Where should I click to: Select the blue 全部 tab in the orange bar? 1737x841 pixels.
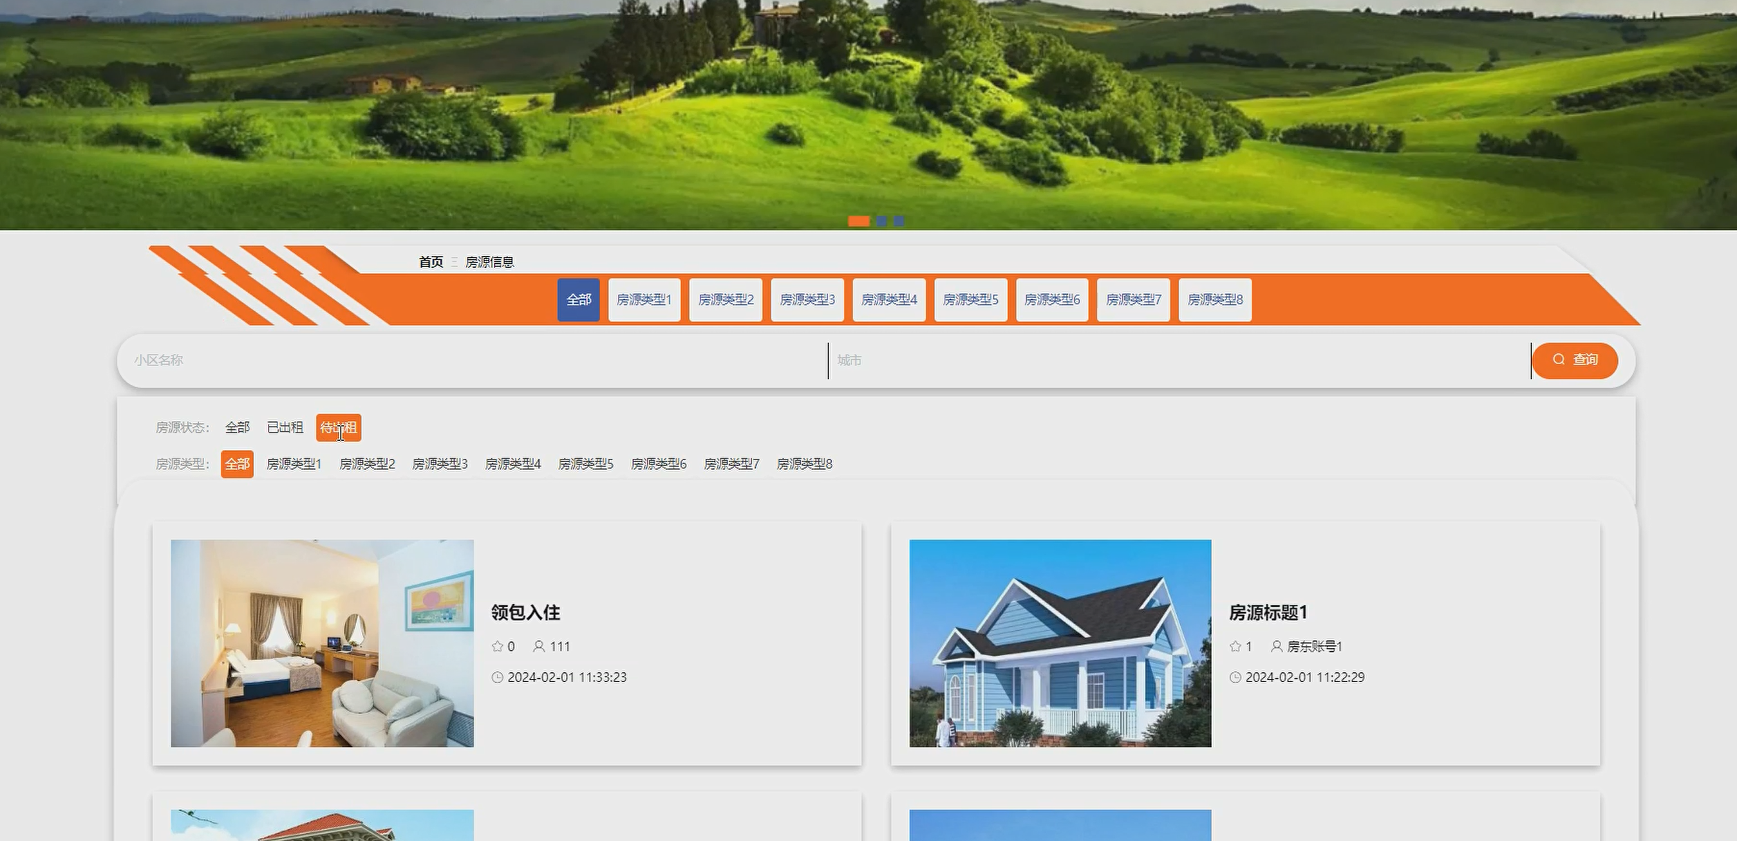pyautogui.click(x=578, y=300)
